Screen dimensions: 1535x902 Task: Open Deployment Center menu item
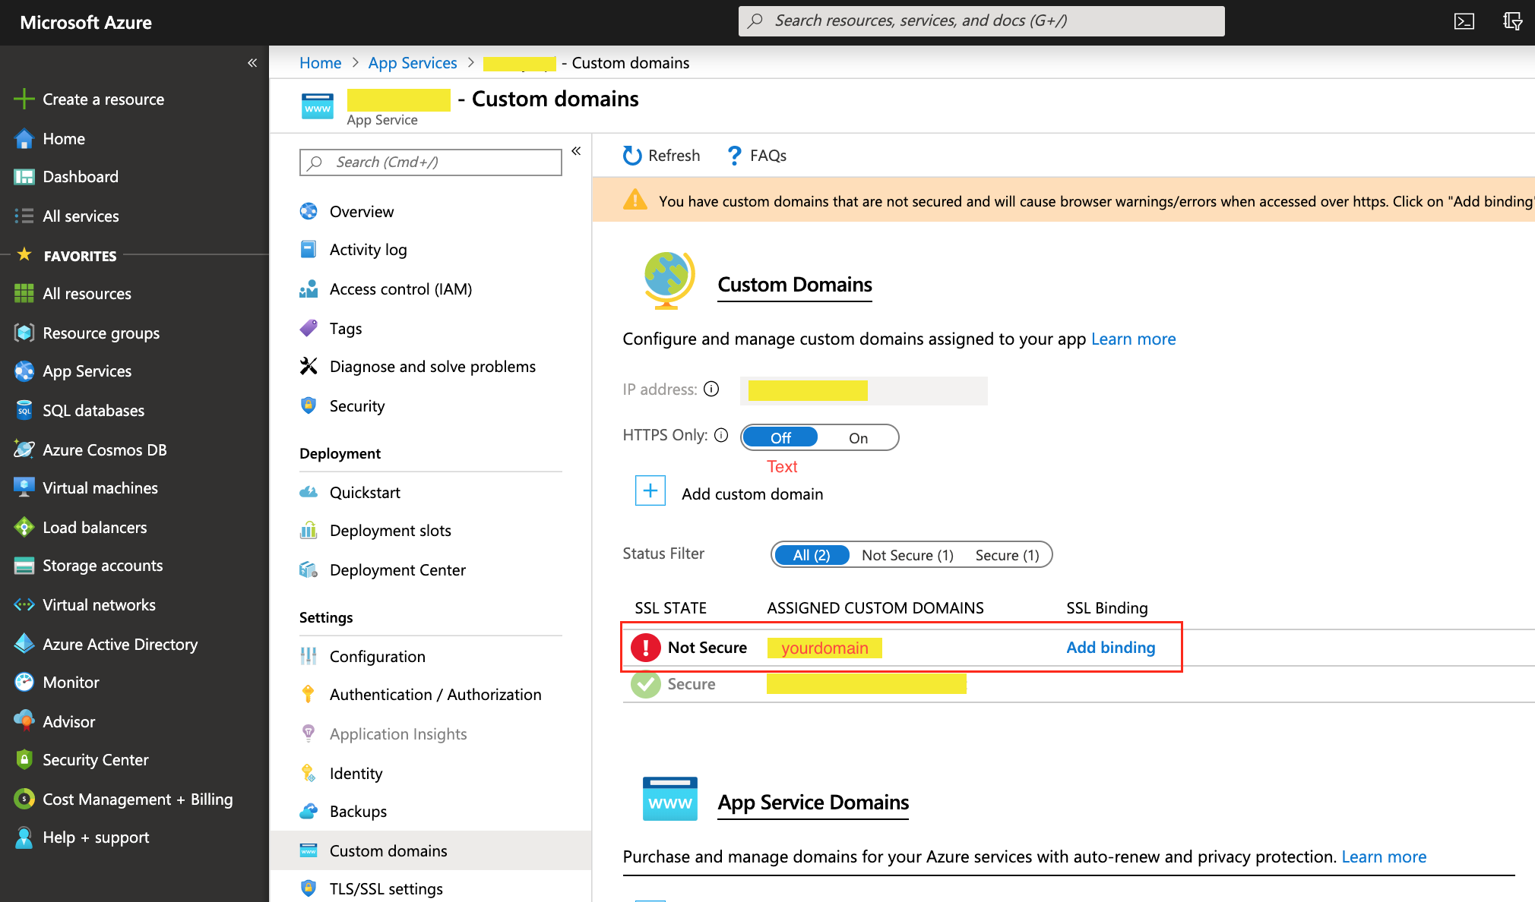point(397,570)
